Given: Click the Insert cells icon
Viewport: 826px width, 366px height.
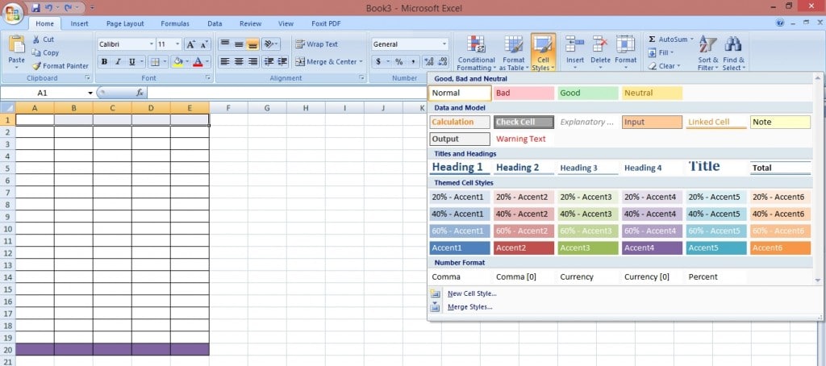Looking at the screenshot, I should [574, 44].
